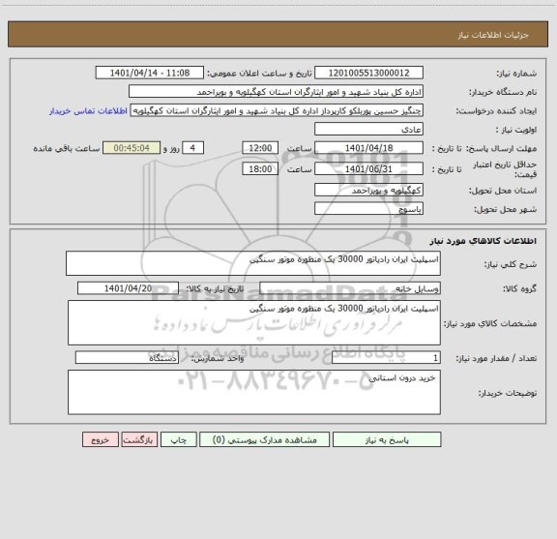Click the شرح کلی نیاز text area
Screen dimensions: 557x539
(x=253, y=263)
